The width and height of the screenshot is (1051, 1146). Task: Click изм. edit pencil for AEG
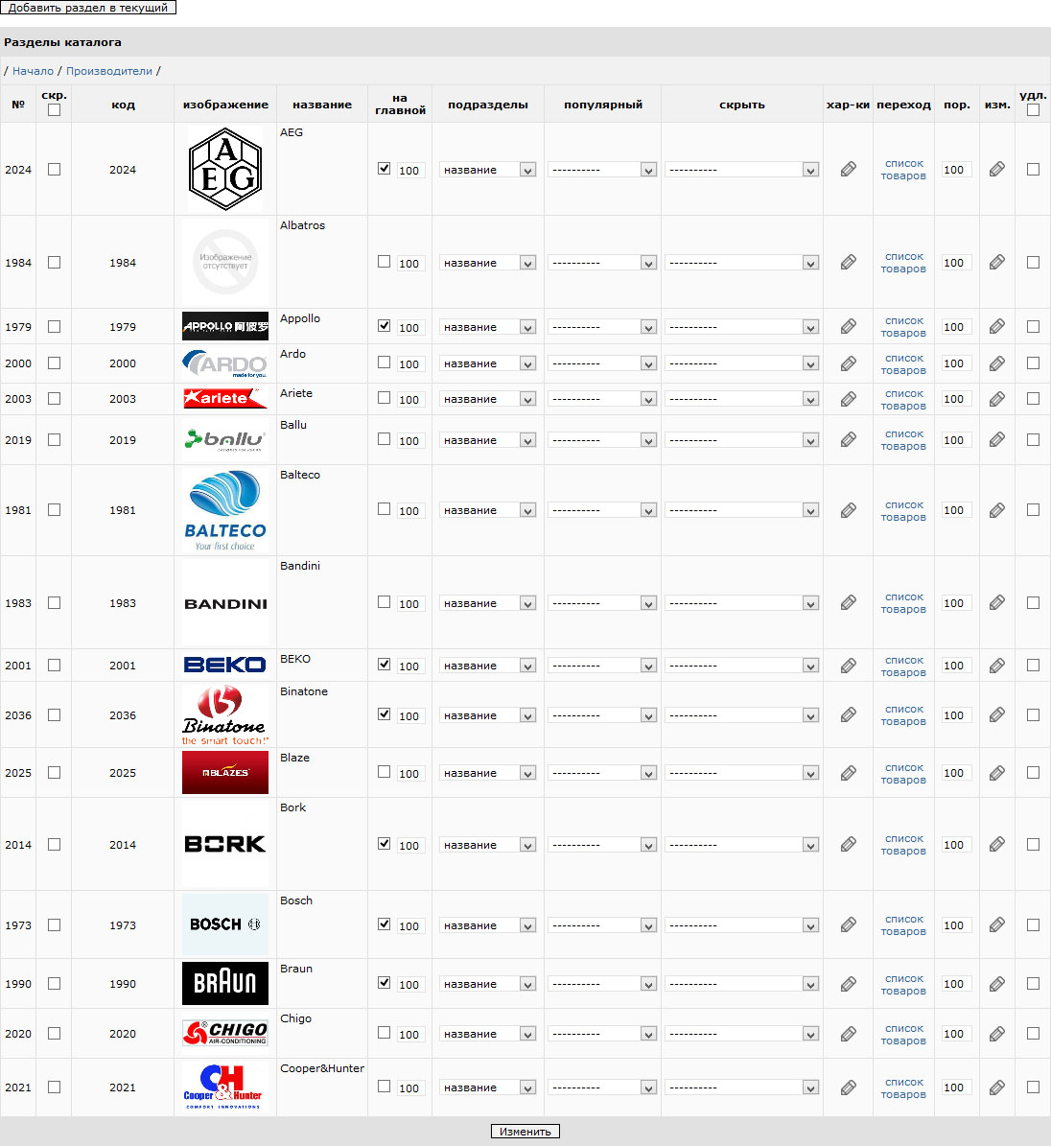click(x=997, y=170)
